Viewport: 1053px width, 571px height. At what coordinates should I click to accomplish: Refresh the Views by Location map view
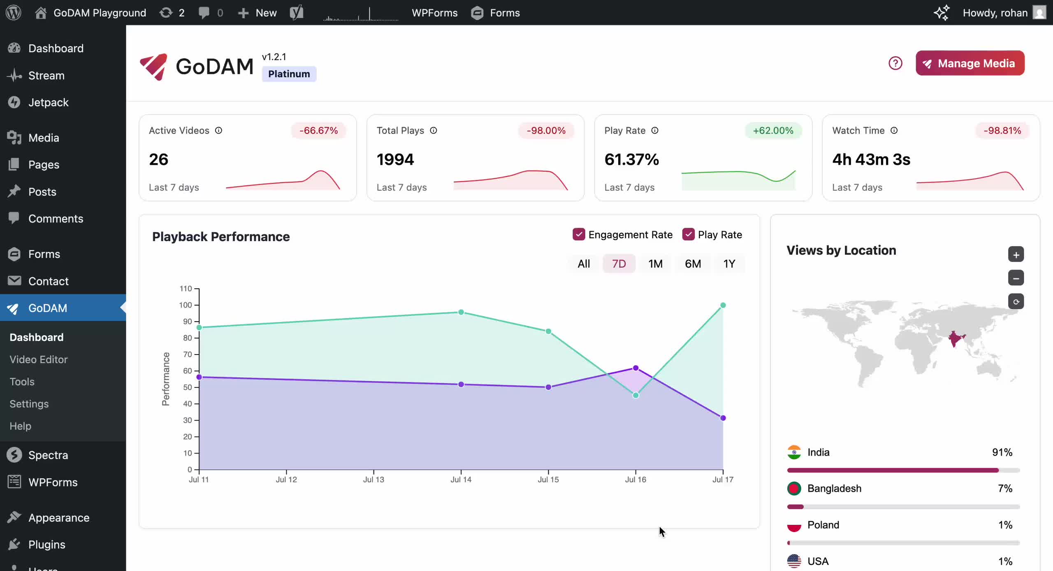coord(1016,301)
